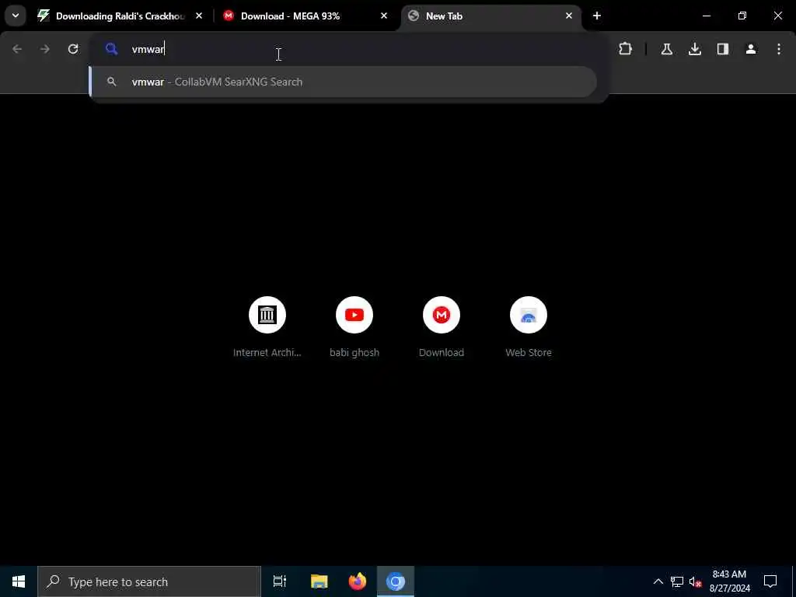Switch to Downloading Raldi's Crackhouse tab
Image resolution: width=796 pixels, height=597 pixels.
tap(119, 16)
